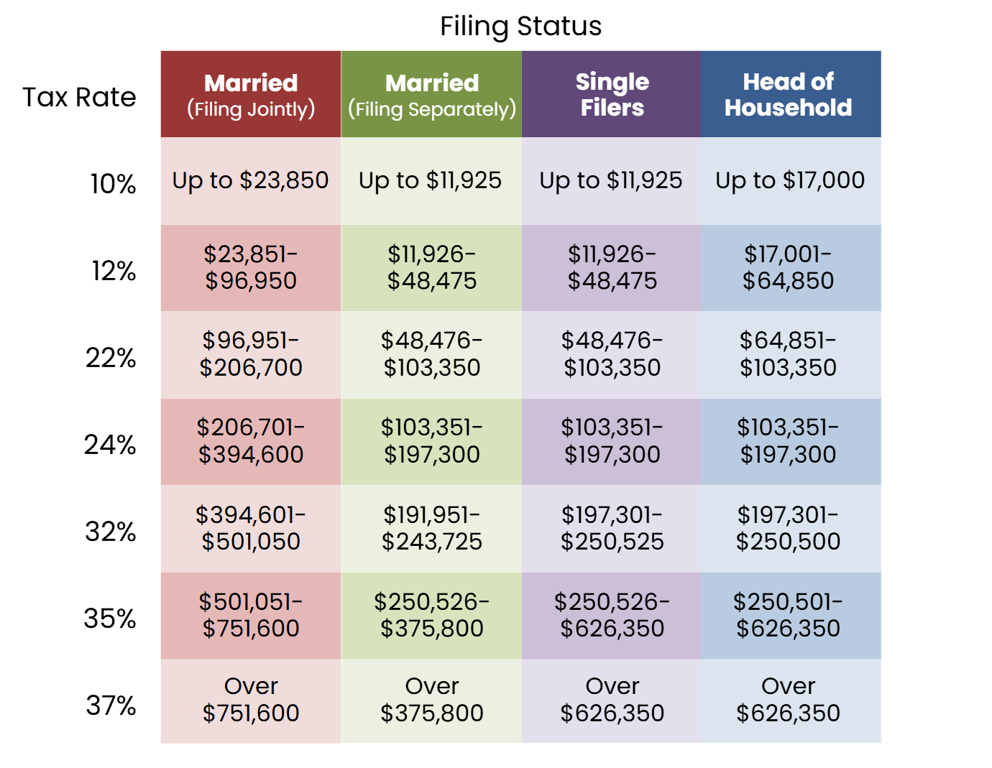Select the $250,501–$626,350 Head of Household cell

coord(789,615)
